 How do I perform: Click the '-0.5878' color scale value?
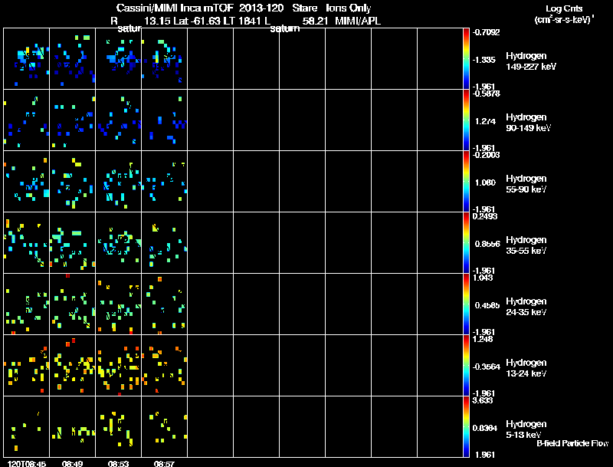point(486,94)
